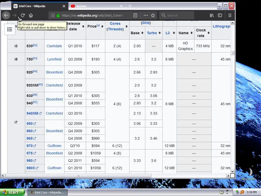Open the Cores header link

tap(115, 23)
